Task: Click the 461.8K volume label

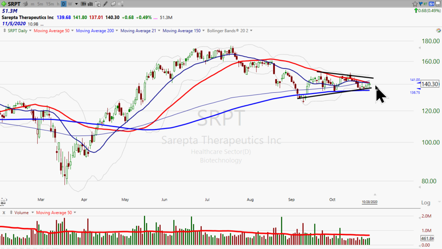Action: click(x=427, y=238)
